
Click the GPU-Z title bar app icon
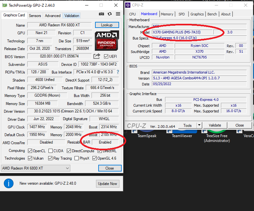click(4, 5)
